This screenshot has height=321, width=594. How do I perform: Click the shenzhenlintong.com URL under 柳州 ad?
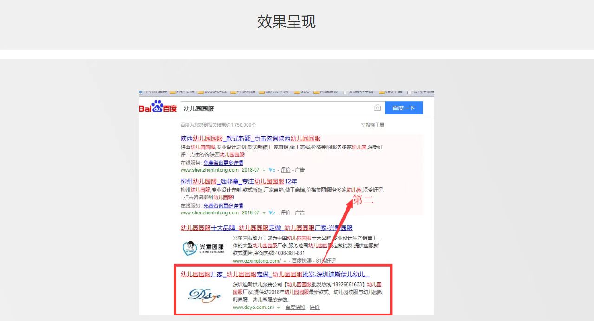[x=209, y=212]
